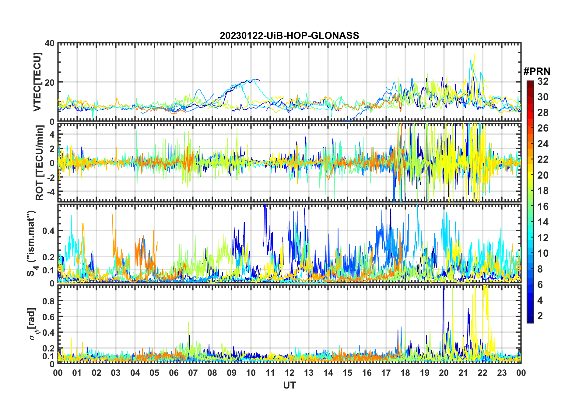
Task: Click the UT x-axis label
Action: click(289, 385)
